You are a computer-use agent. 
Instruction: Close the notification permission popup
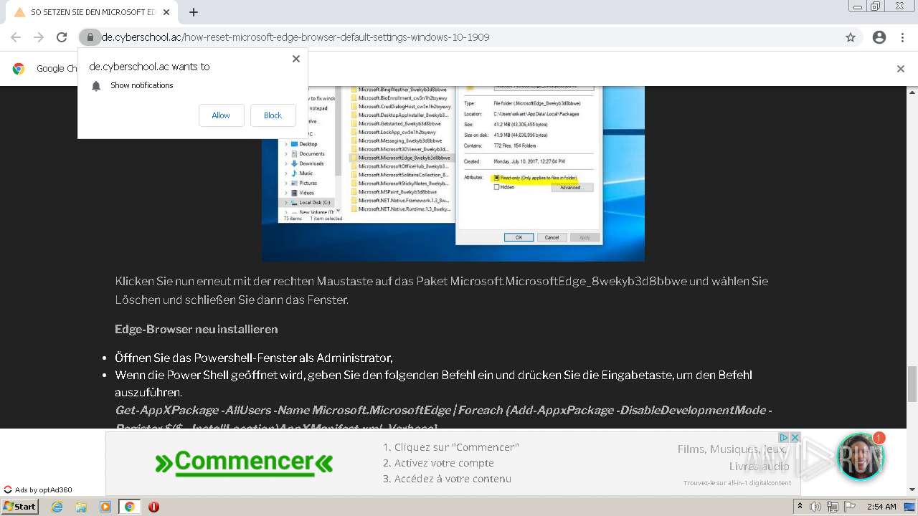click(295, 59)
